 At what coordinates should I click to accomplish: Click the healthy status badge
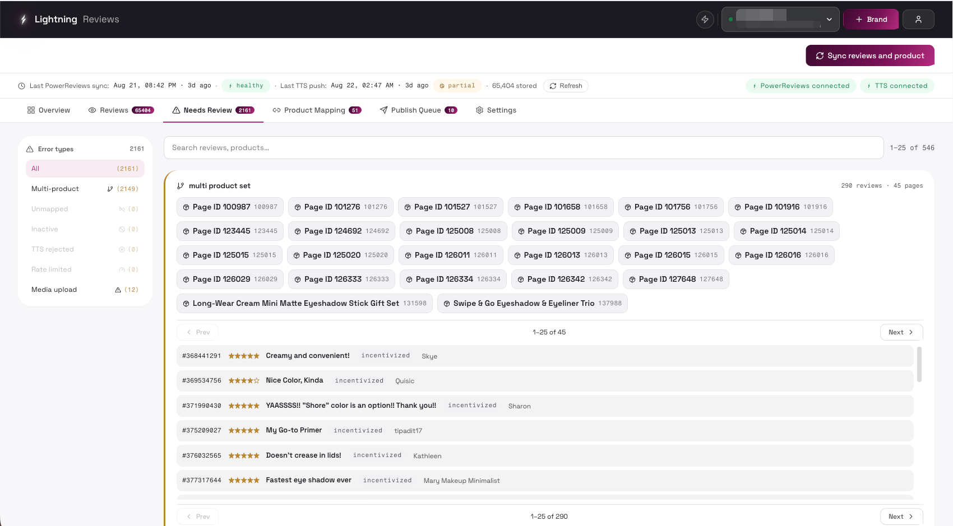(246, 86)
